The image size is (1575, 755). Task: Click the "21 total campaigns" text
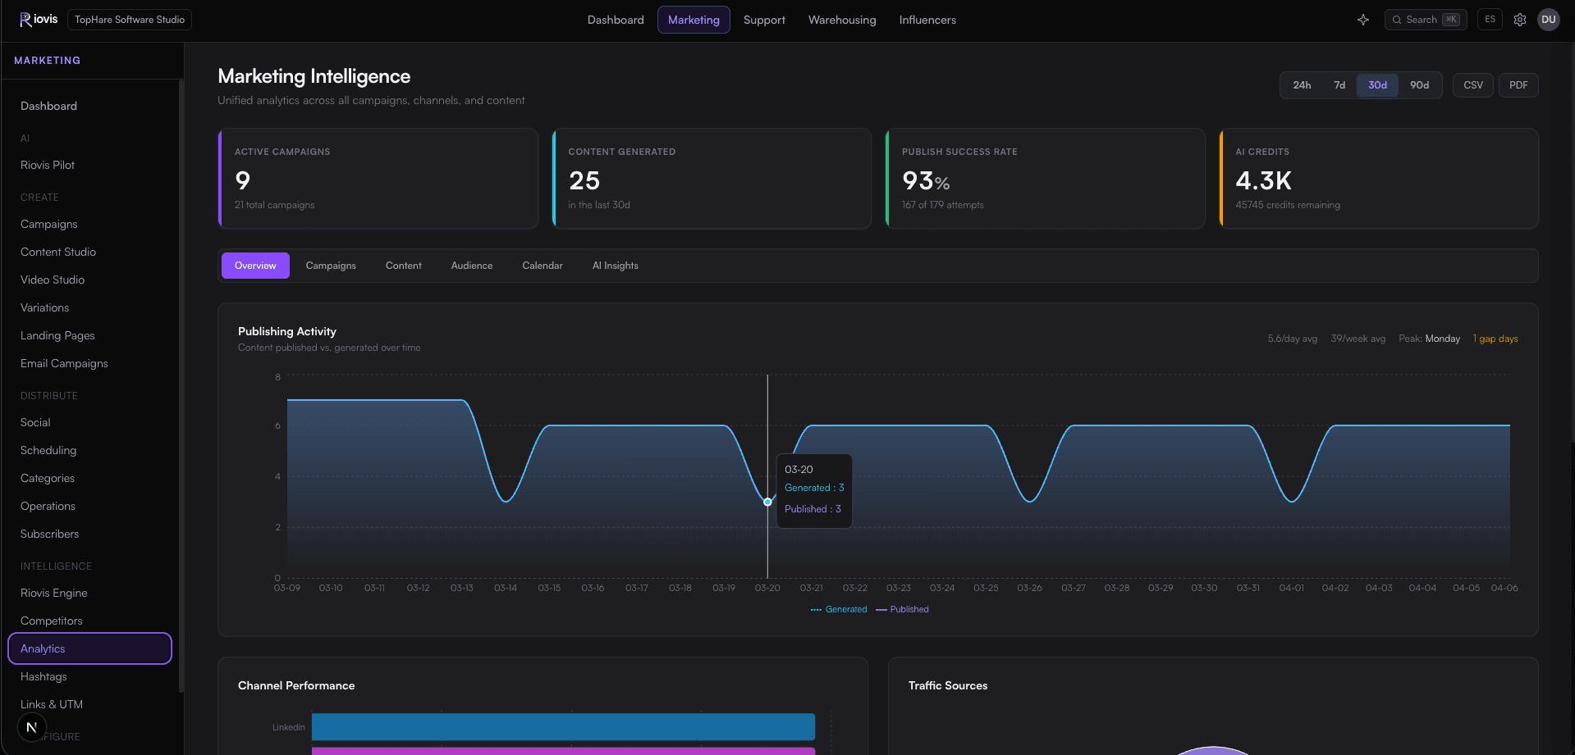275,205
